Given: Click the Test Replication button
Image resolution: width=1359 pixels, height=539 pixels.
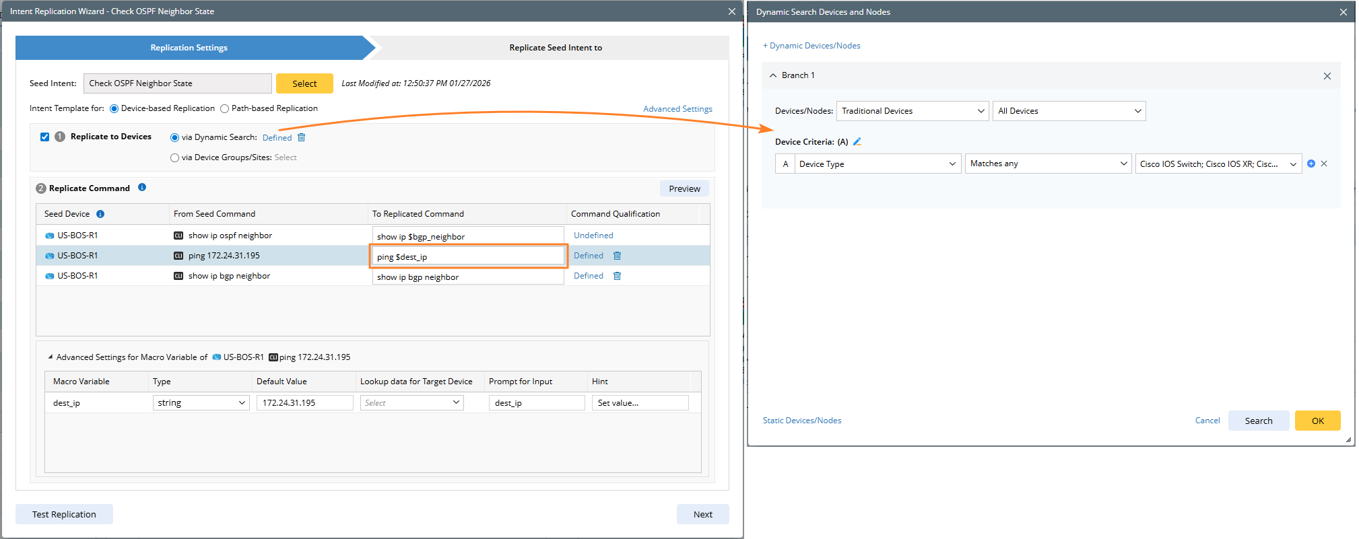Looking at the screenshot, I should click(64, 514).
